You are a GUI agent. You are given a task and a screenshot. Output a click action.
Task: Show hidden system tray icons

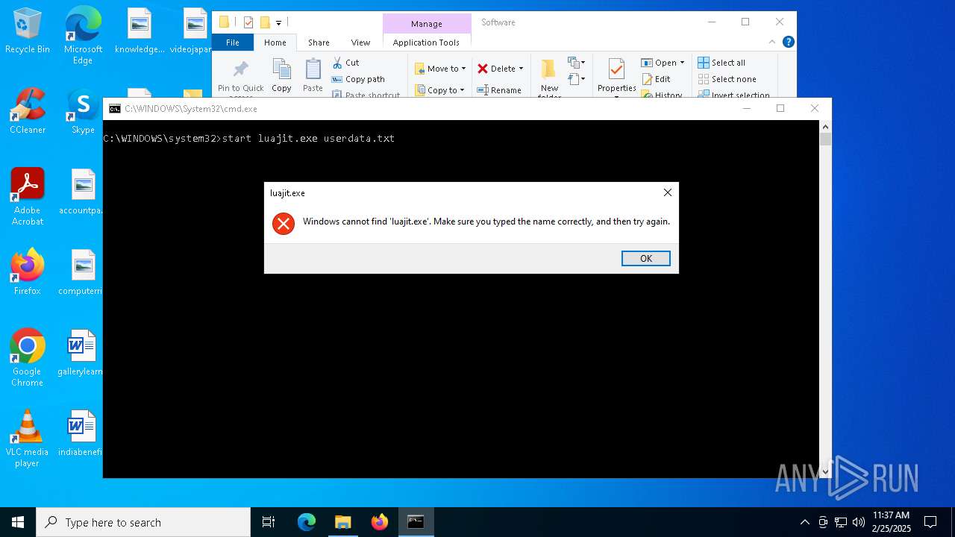click(804, 522)
